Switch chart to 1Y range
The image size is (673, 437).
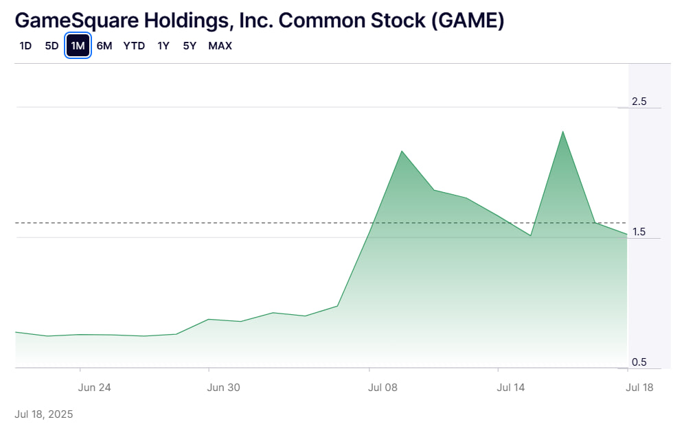point(163,45)
